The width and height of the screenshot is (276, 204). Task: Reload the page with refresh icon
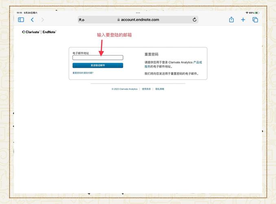tap(195, 20)
